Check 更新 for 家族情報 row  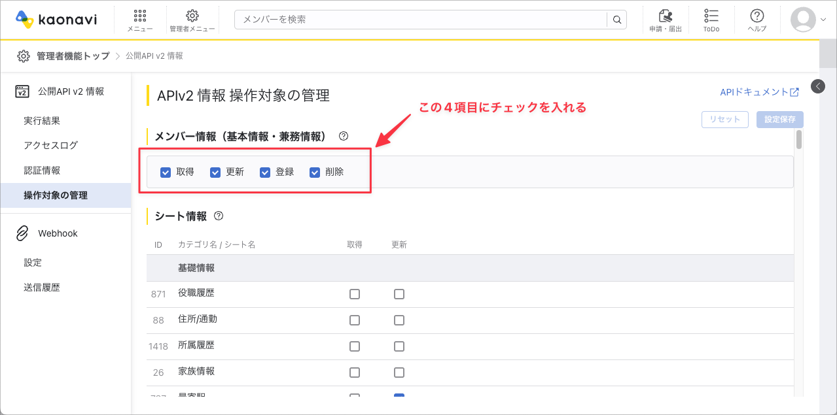click(399, 373)
